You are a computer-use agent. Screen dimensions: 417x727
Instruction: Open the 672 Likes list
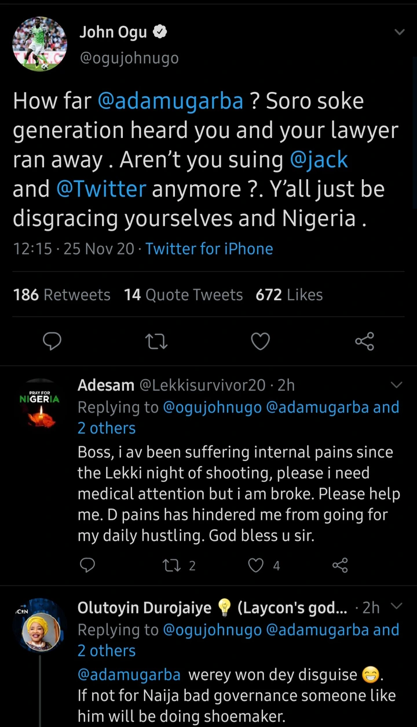click(289, 295)
